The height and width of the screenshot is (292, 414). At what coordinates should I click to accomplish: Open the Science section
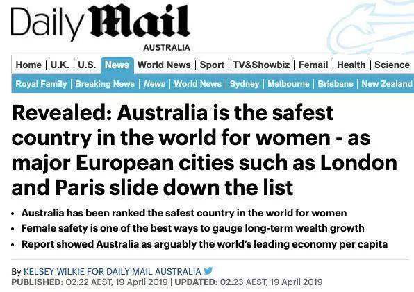(x=392, y=65)
